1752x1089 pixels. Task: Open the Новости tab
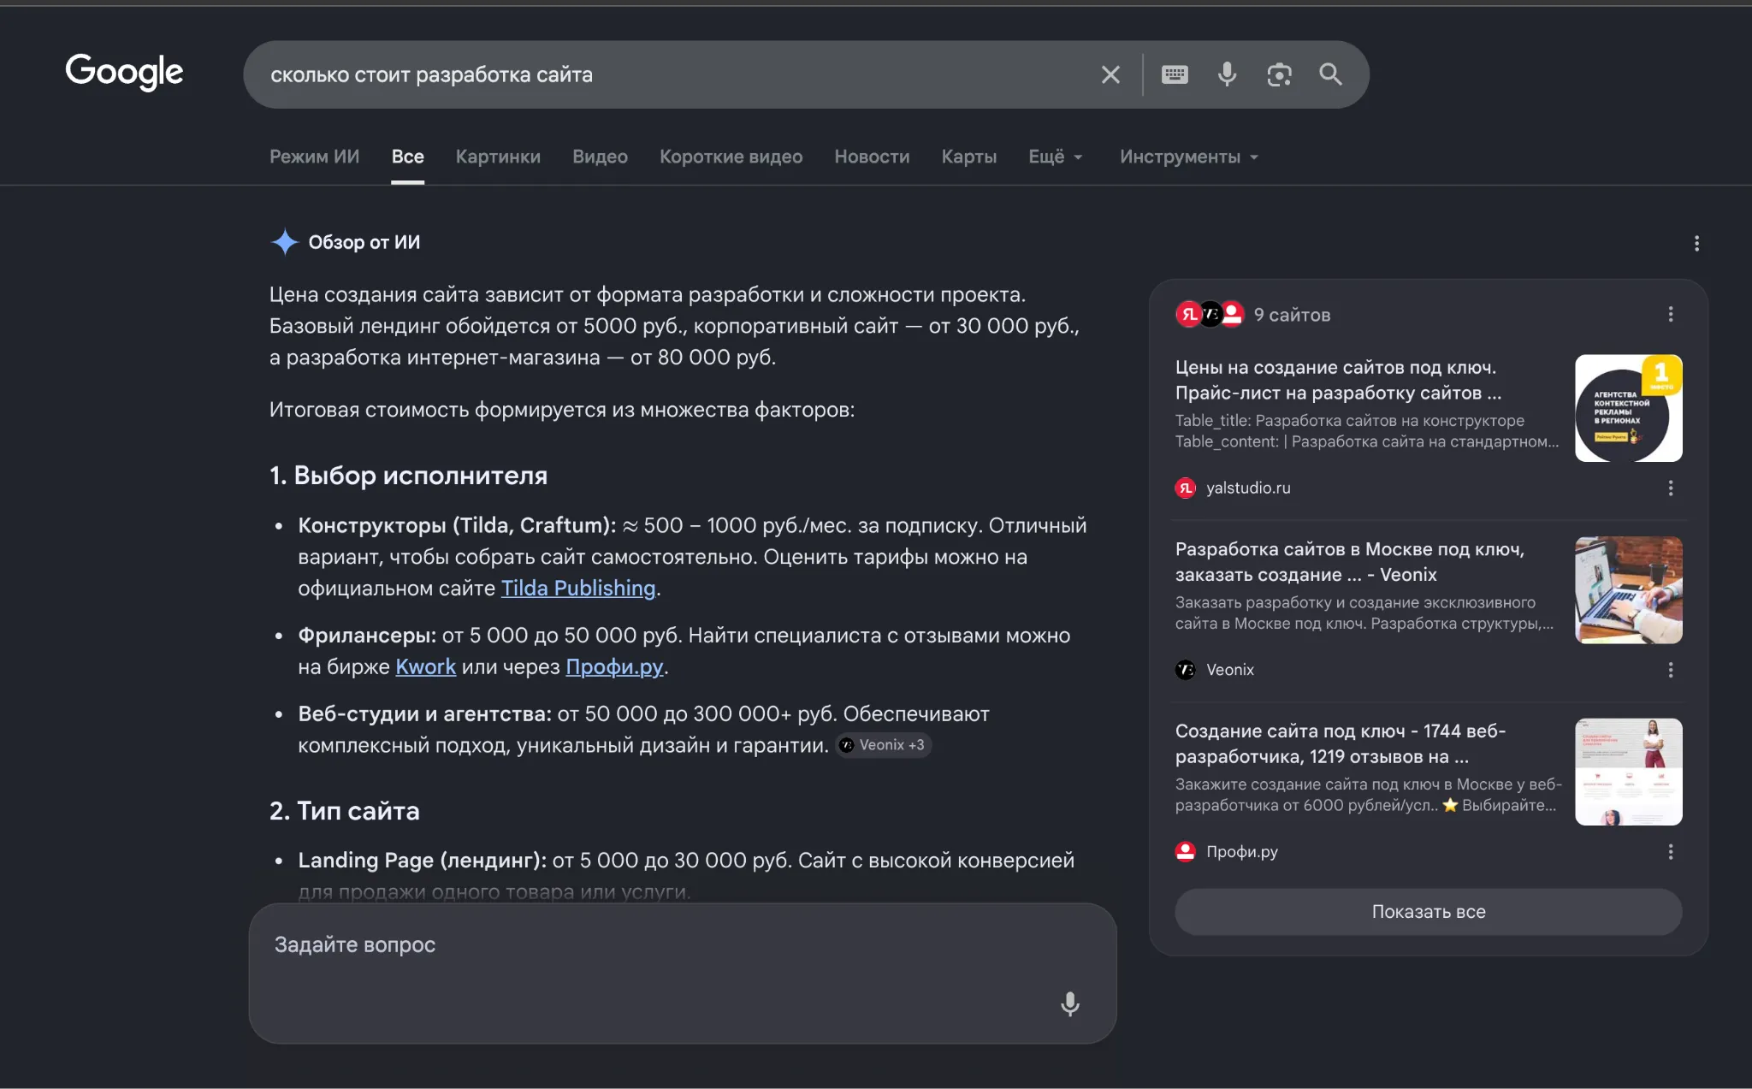pyautogui.click(x=872, y=157)
